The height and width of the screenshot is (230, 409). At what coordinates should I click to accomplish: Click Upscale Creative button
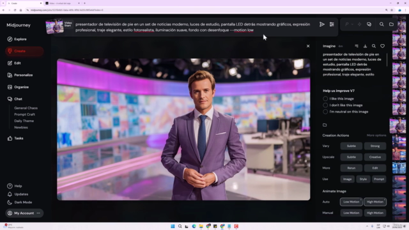click(x=375, y=157)
